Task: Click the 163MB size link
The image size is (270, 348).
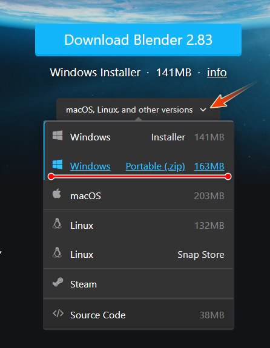Action: click(x=209, y=166)
